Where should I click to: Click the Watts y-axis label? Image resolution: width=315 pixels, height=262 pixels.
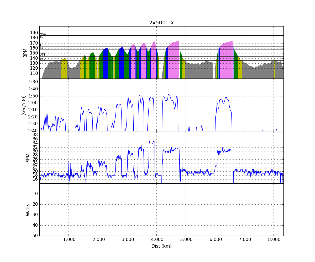(28, 210)
